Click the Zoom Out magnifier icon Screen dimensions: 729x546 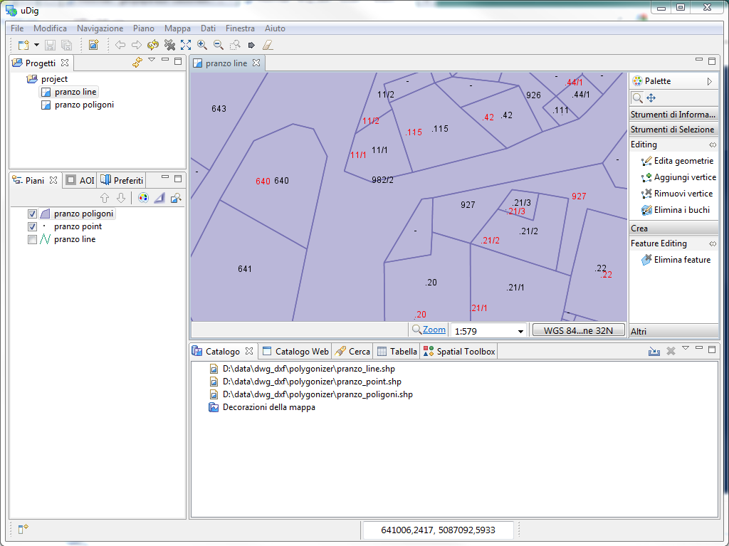pos(218,45)
